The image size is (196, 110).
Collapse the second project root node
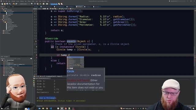pos(1,20)
